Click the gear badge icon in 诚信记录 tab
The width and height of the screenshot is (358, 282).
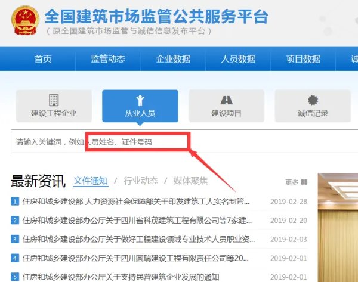[313, 100]
